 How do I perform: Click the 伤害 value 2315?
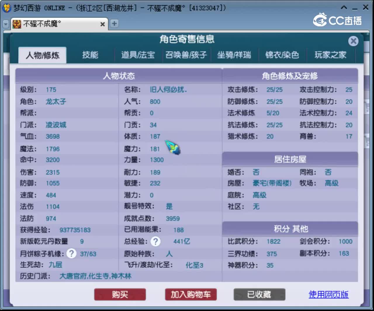tap(53, 172)
